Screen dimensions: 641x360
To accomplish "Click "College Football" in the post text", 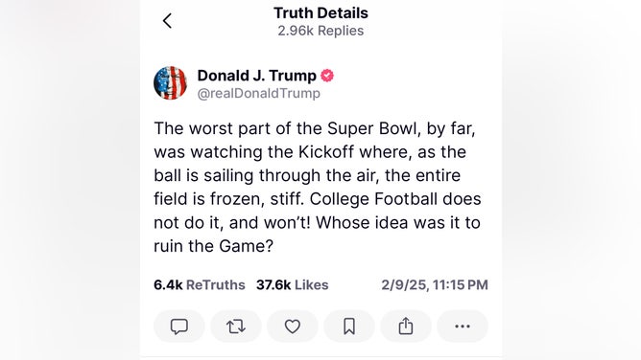I will coord(373,199).
